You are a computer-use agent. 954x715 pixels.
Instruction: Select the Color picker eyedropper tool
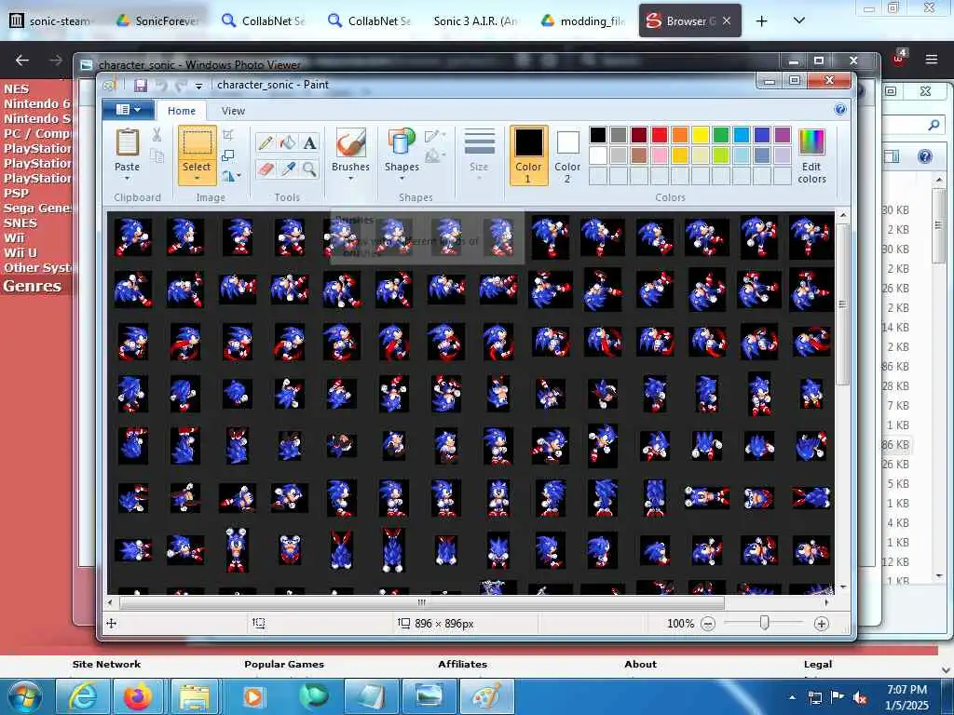[x=288, y=169]
